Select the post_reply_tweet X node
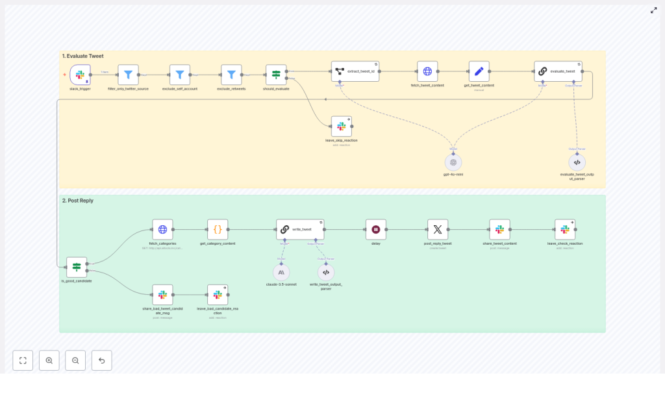This screenshot has height=396, width=665. click(x=439, y=229)
